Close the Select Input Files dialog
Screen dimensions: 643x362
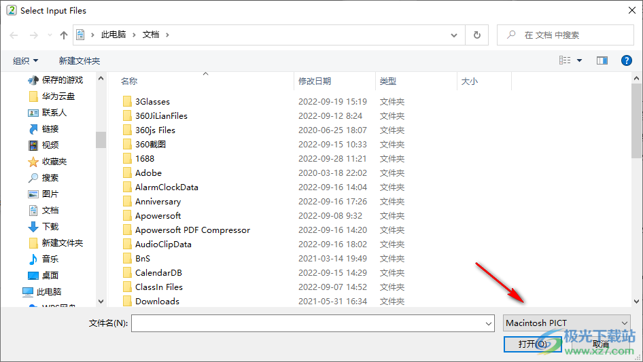pos(632,10)
